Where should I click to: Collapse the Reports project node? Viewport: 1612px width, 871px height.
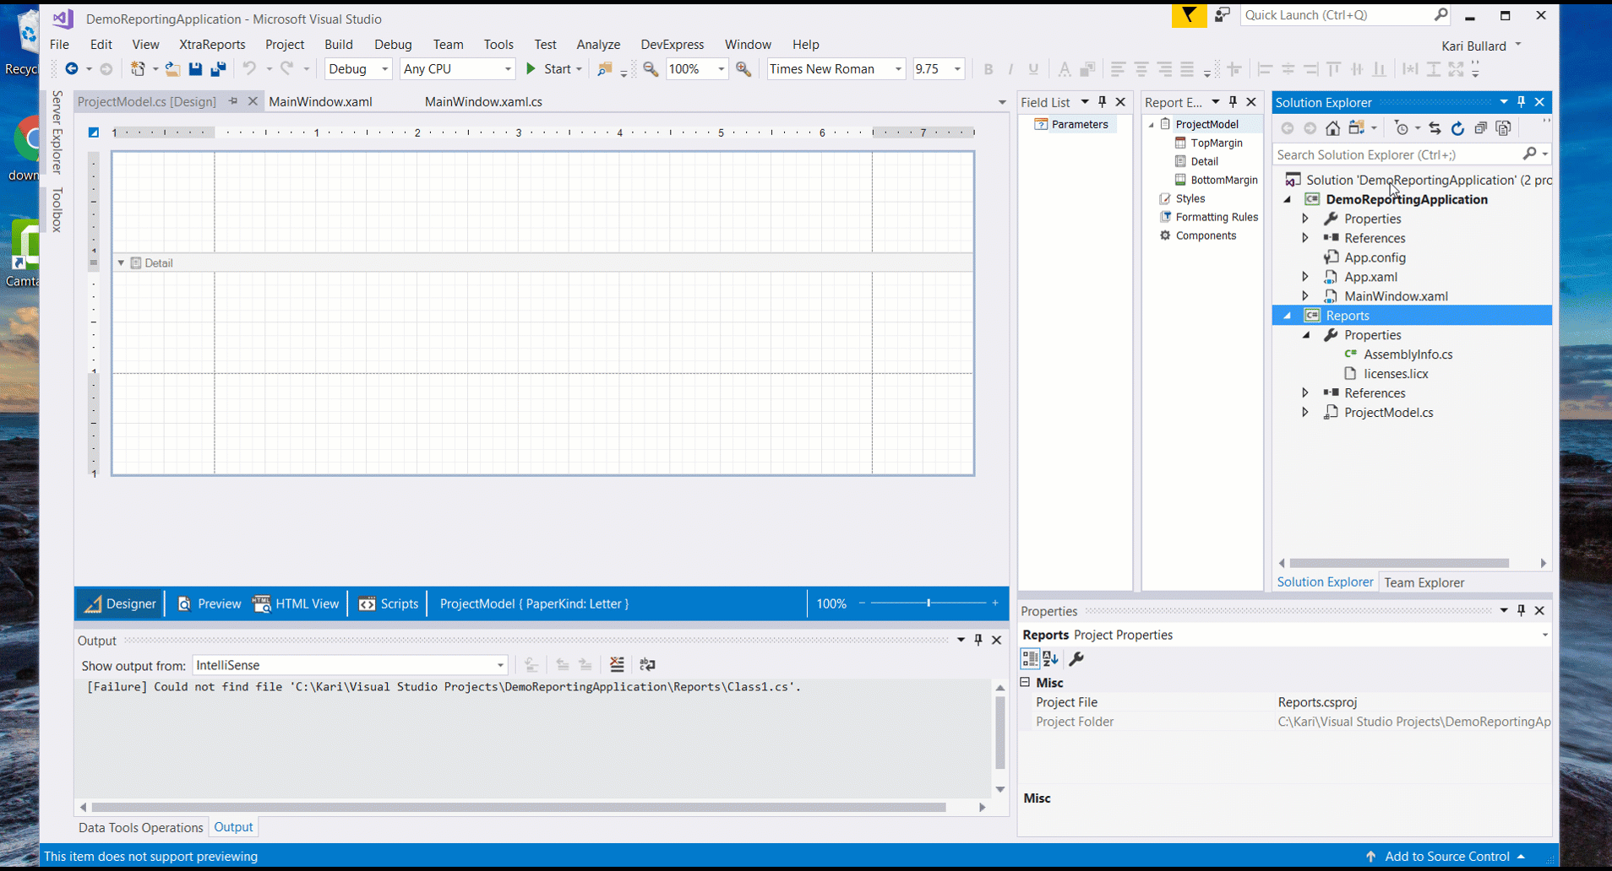[1288, 316]
